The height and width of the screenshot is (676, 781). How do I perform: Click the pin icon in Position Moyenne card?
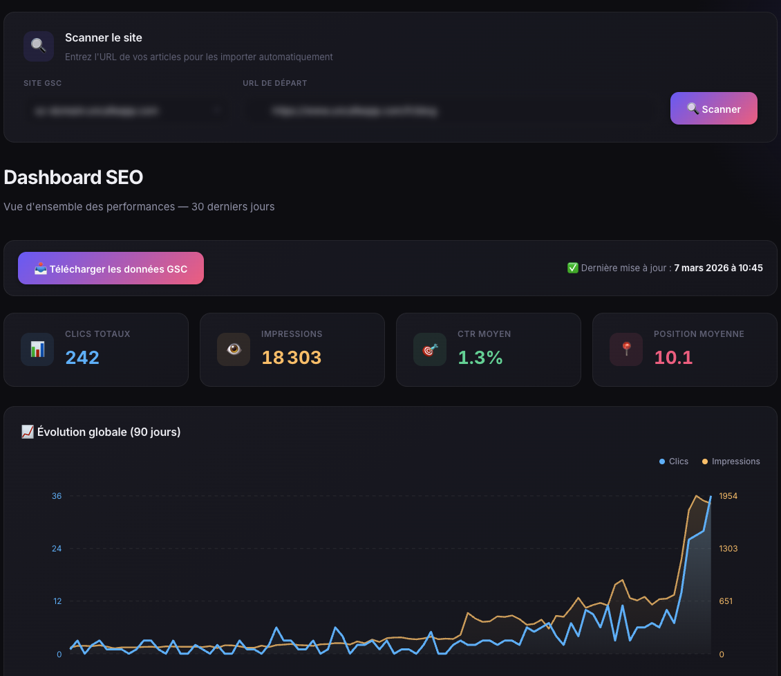(x=626, y=349)
